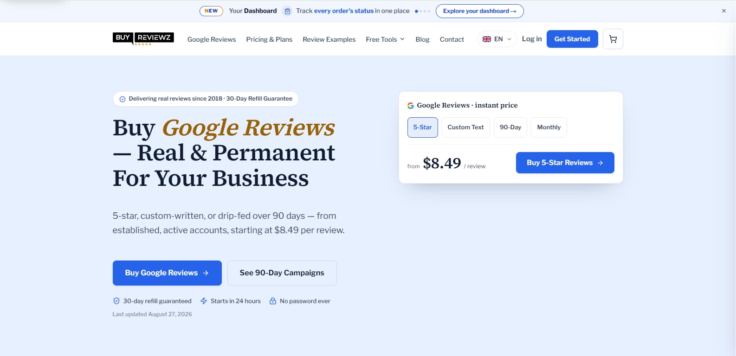Dismiss the top announcement banner
This screenshot has width=736, height=356.
[723, 11]
